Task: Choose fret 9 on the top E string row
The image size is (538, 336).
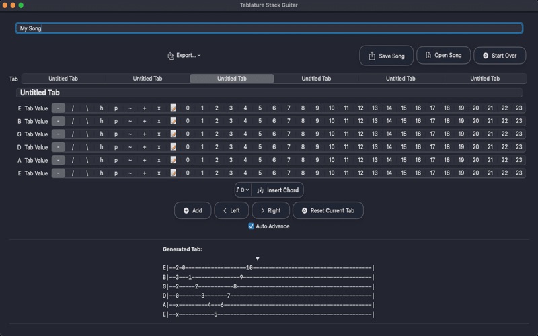Action: tap(317, 108)
